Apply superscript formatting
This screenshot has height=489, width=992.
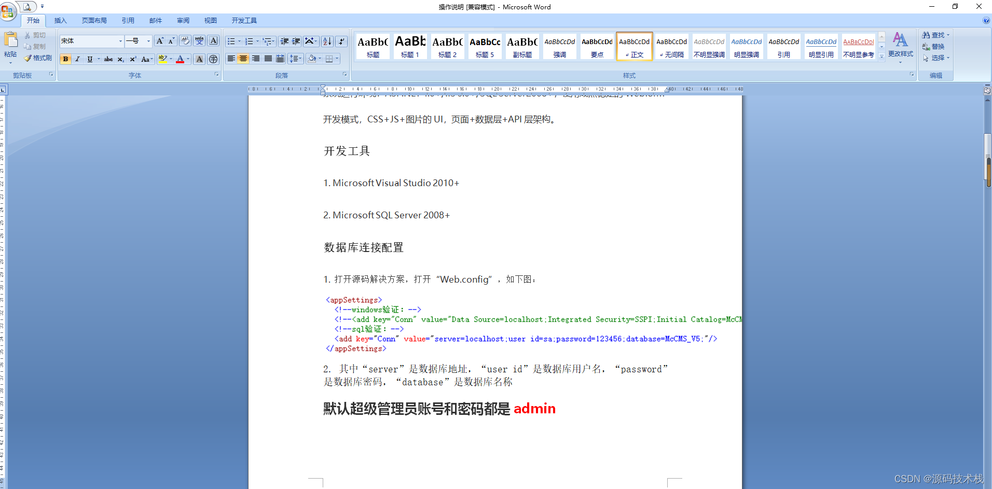tap(133, 59)
